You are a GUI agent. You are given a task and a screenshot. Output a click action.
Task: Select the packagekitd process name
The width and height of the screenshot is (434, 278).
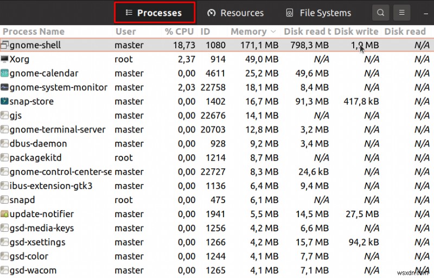35,157
